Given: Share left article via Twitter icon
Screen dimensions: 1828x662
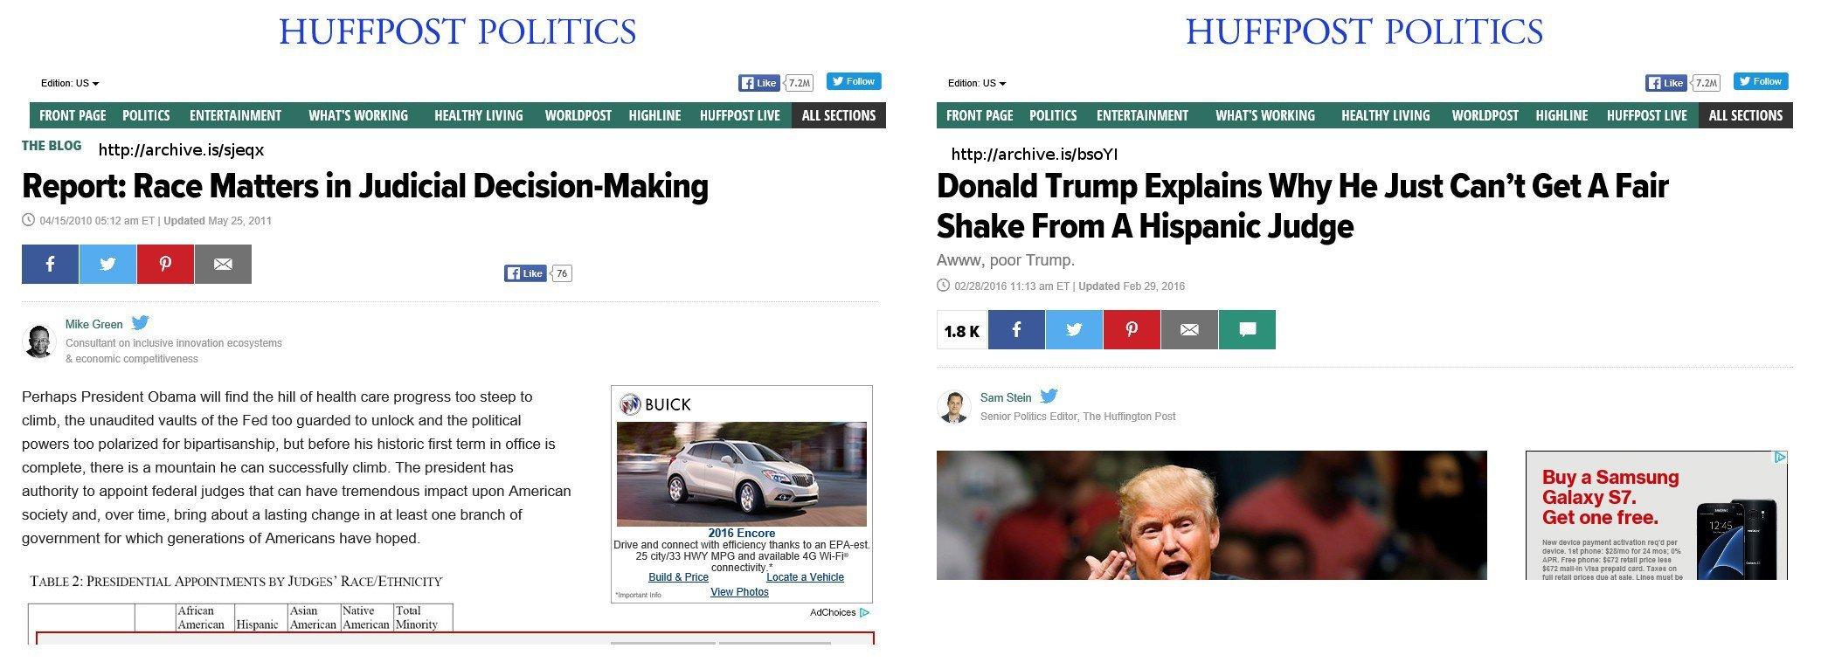Looking at the screenshot, I should tap(107, 264).
